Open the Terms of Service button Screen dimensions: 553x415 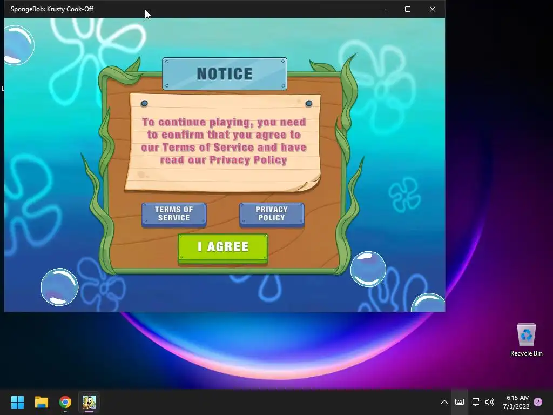(174, 214)
